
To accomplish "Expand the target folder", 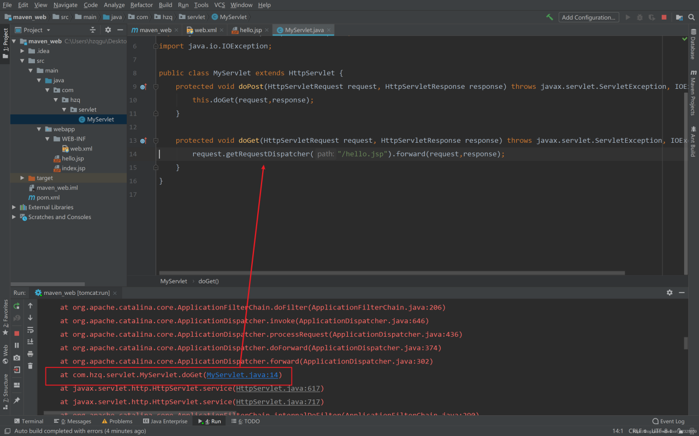I will click(x=22, y=178).
